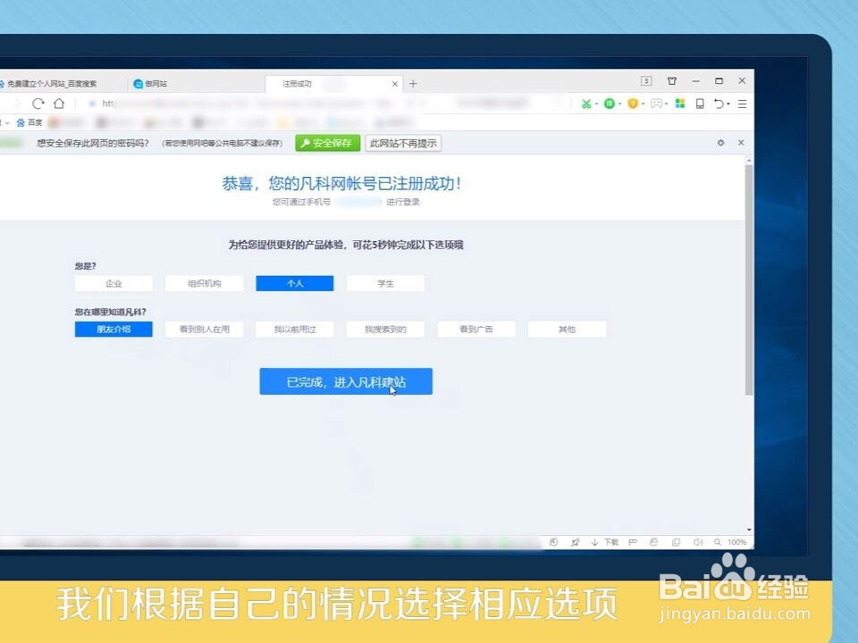
Task: Choose 我搜索到的 as source
Action: 385,330
